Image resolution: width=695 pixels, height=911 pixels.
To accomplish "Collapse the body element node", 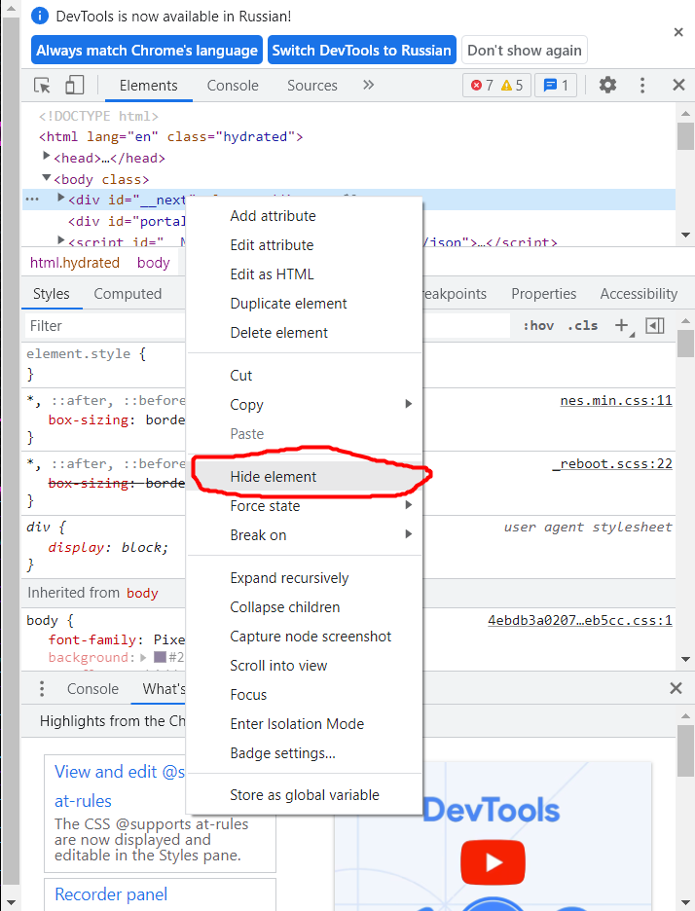I will (47, 178).
